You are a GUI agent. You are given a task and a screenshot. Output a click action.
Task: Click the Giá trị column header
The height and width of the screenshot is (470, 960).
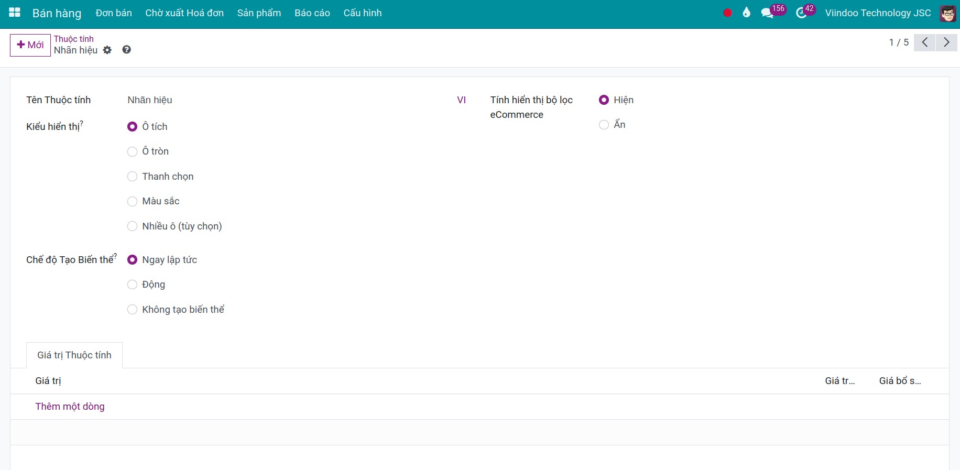[x=48, y=381]
